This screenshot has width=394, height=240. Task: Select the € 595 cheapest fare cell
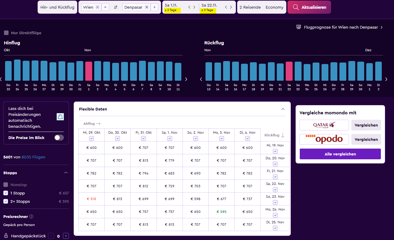point(221,212)
